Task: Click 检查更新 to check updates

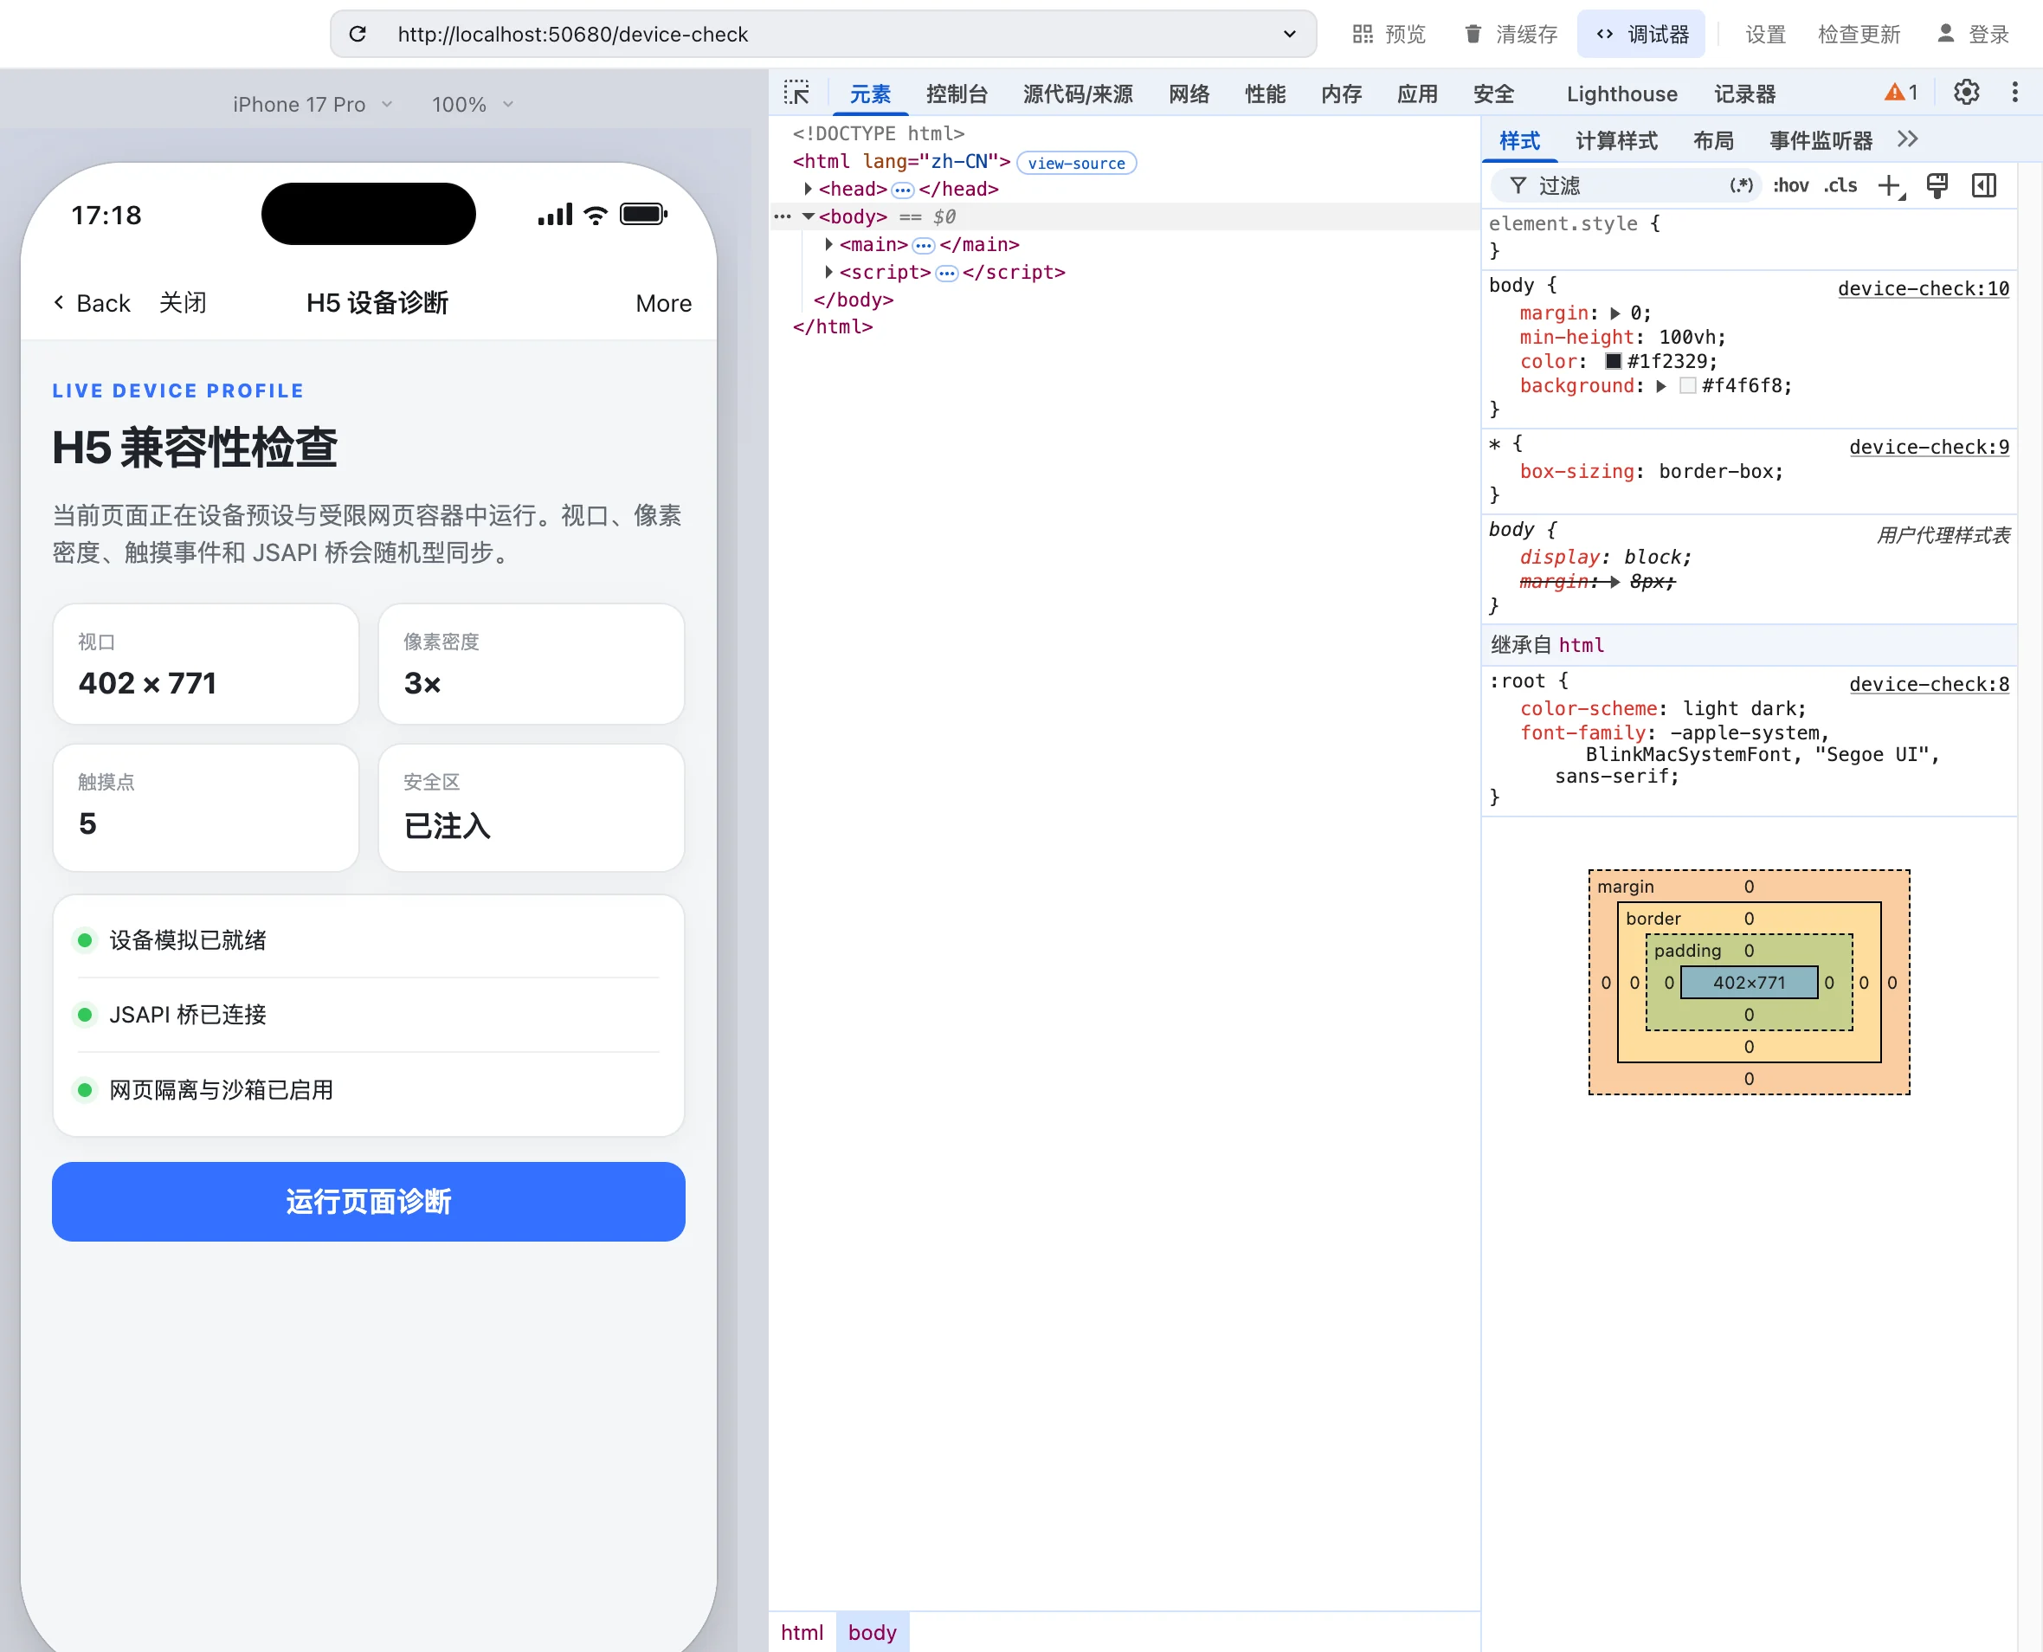Action: pos(1859,35)
